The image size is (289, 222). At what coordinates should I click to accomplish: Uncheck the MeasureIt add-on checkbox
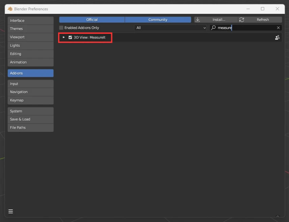[70, 38]
